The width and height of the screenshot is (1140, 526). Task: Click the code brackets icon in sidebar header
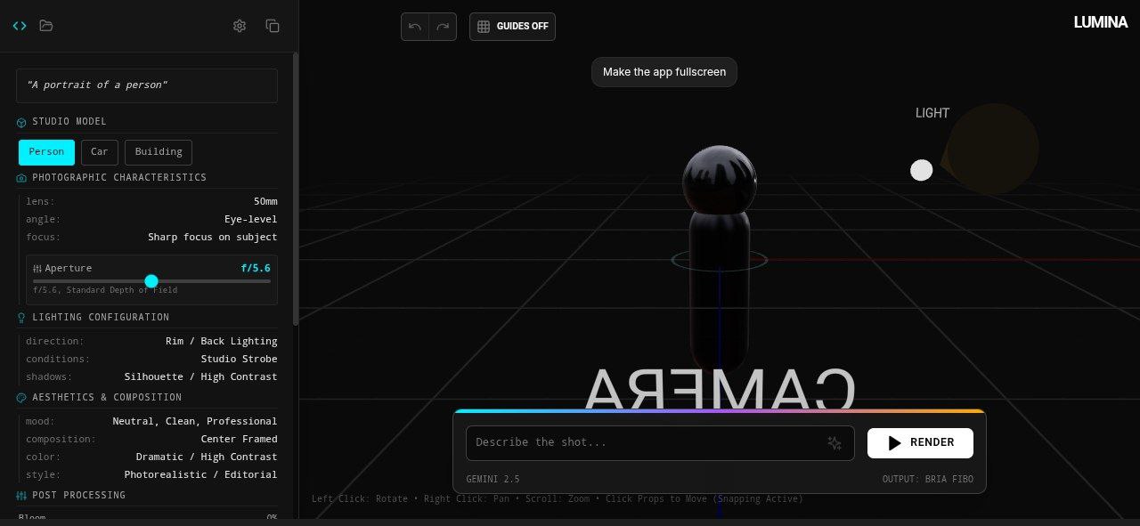(x=20, y=26)
